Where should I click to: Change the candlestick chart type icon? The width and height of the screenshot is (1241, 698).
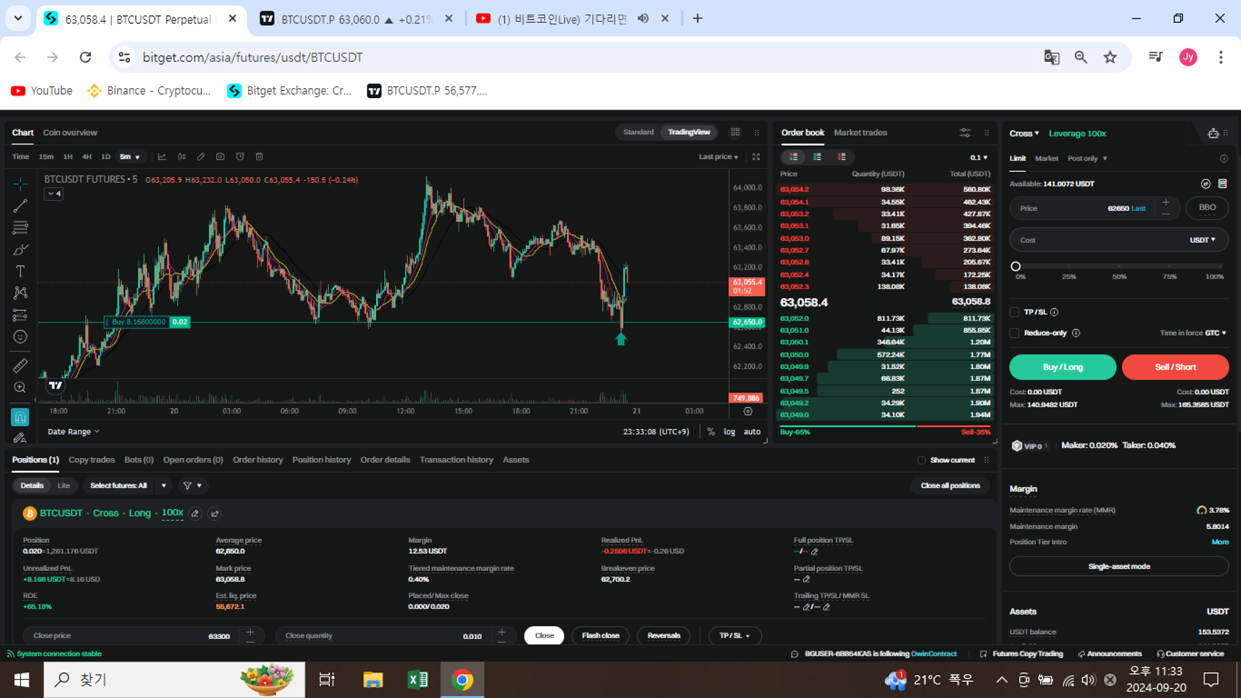181,156
